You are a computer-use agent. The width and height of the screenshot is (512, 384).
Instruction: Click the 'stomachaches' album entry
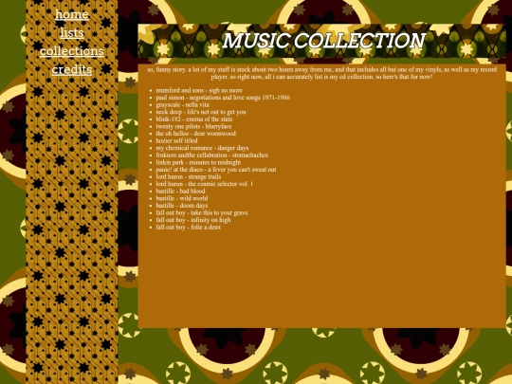coord(211,155)
